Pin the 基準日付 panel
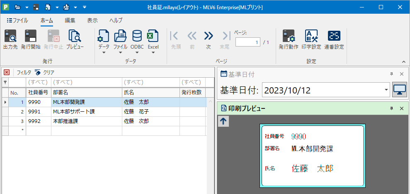 pyautogui.click(x=391, y=74)
